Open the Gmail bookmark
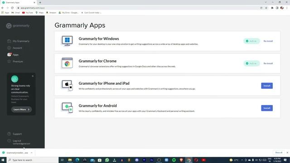This screenshot has height=163, width=290. tap(16, 13)
